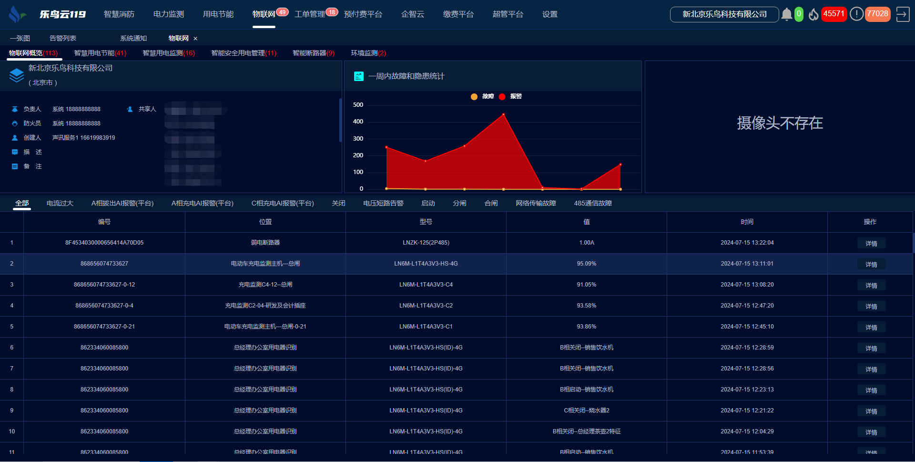Select the 485通信故障 filter tab
Screen dimensions: 915x462
tap(593, 203)
